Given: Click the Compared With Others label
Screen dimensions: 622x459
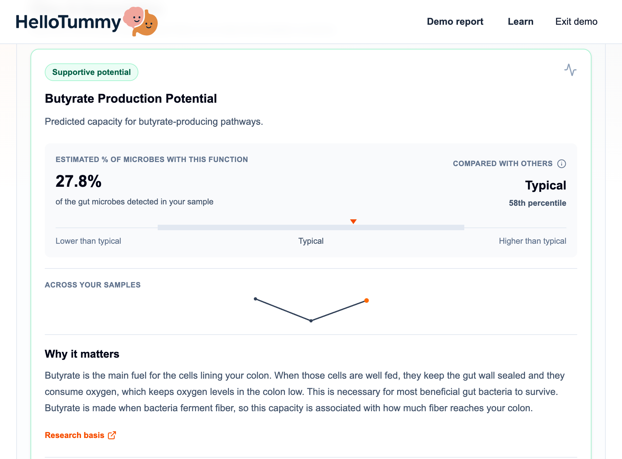Looking at the screenshot, I should pos(503,164).
